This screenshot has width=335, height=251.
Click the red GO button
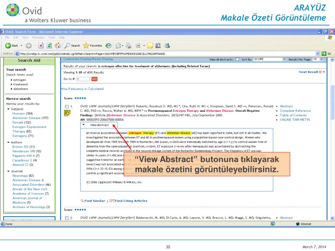click(x=94, y=79)
